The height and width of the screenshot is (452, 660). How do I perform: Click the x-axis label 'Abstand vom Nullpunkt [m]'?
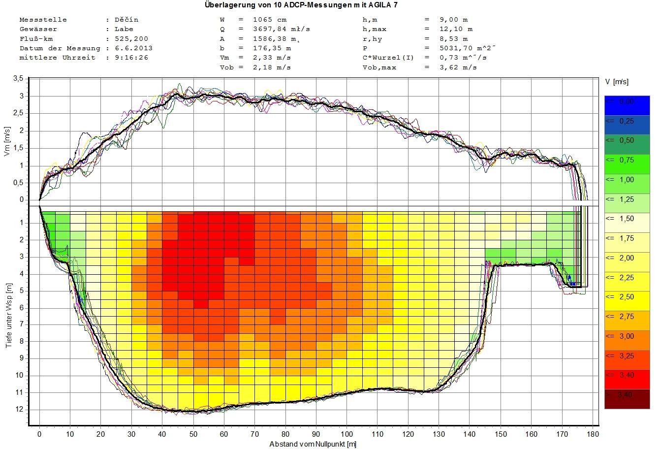(313, 444)
